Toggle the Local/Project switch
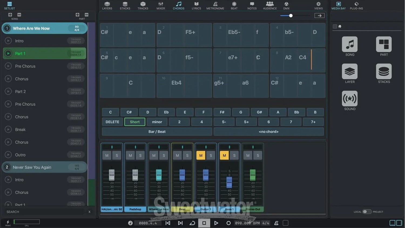This screenshot has width=405, height=228. tap(367, 212)
